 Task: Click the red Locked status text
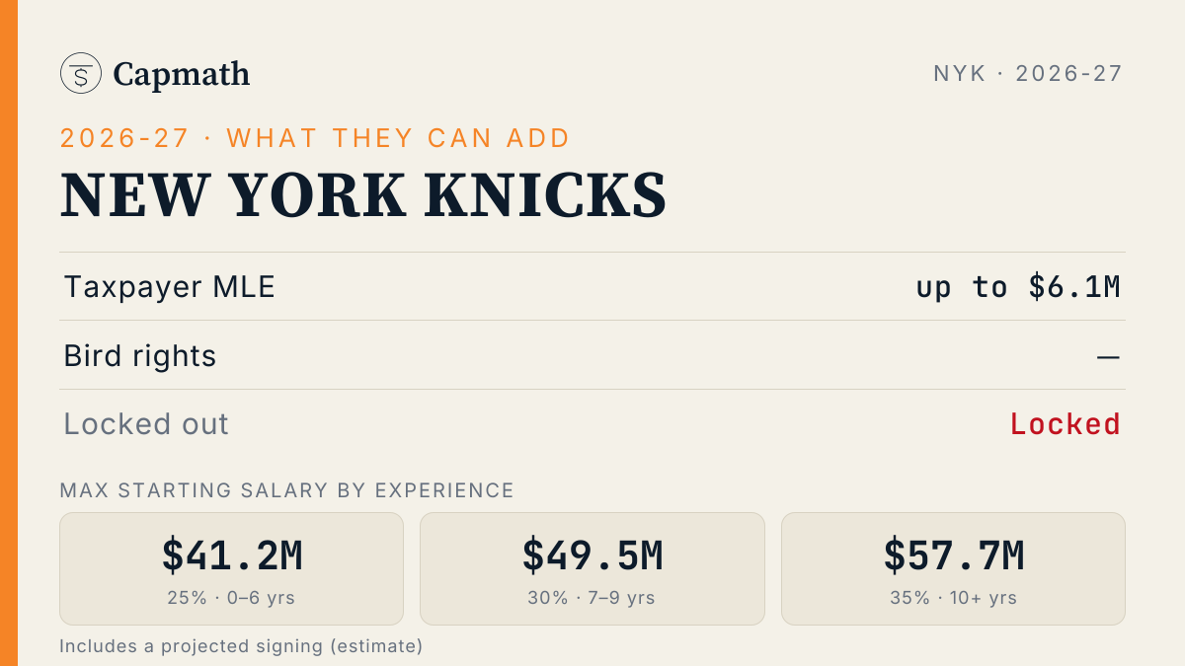click(1066, 424)
